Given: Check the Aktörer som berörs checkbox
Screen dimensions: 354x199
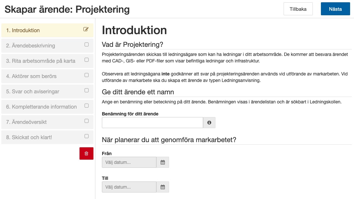Looking at the screenshot, I should tap(86, 76).
